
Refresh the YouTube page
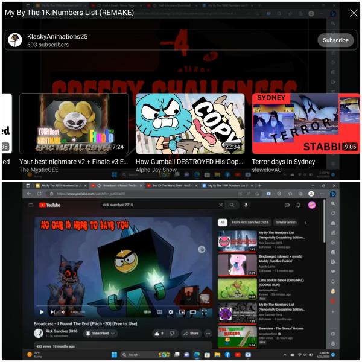39,194
